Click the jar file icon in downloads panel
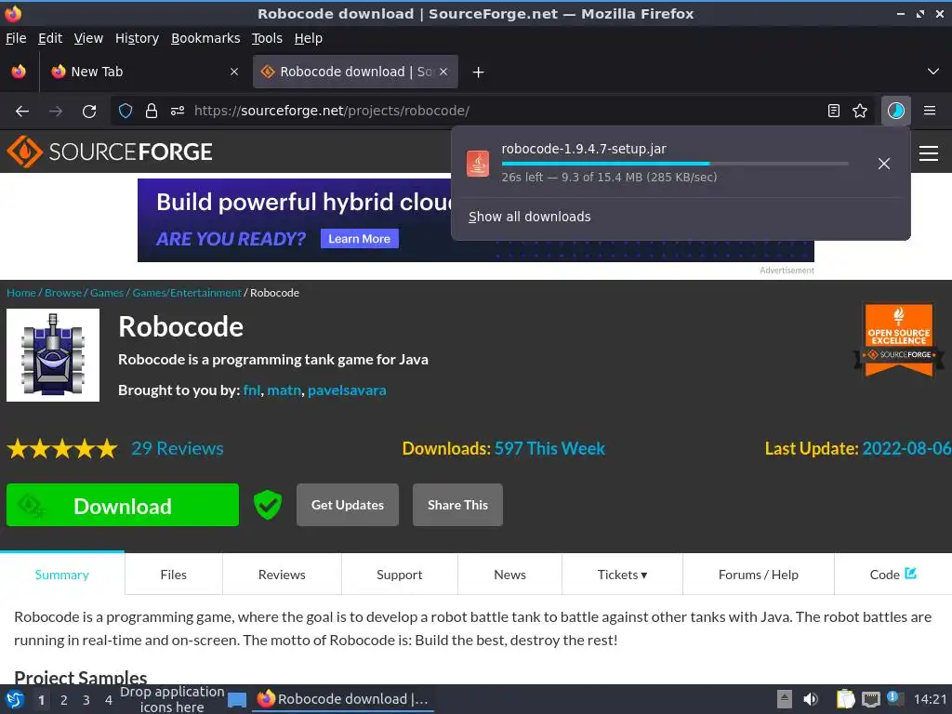 (478, 164)
